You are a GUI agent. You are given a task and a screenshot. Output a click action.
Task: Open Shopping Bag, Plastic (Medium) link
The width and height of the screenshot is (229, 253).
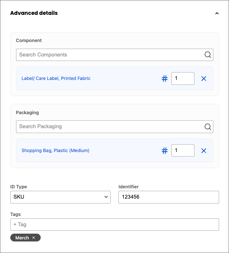[x=56, y=150]
